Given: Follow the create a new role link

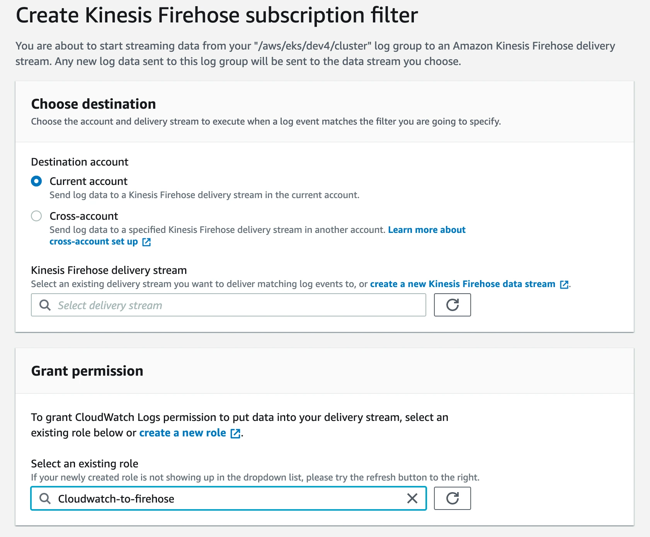Looking at the screenshot, I should [x=182, y=433].
